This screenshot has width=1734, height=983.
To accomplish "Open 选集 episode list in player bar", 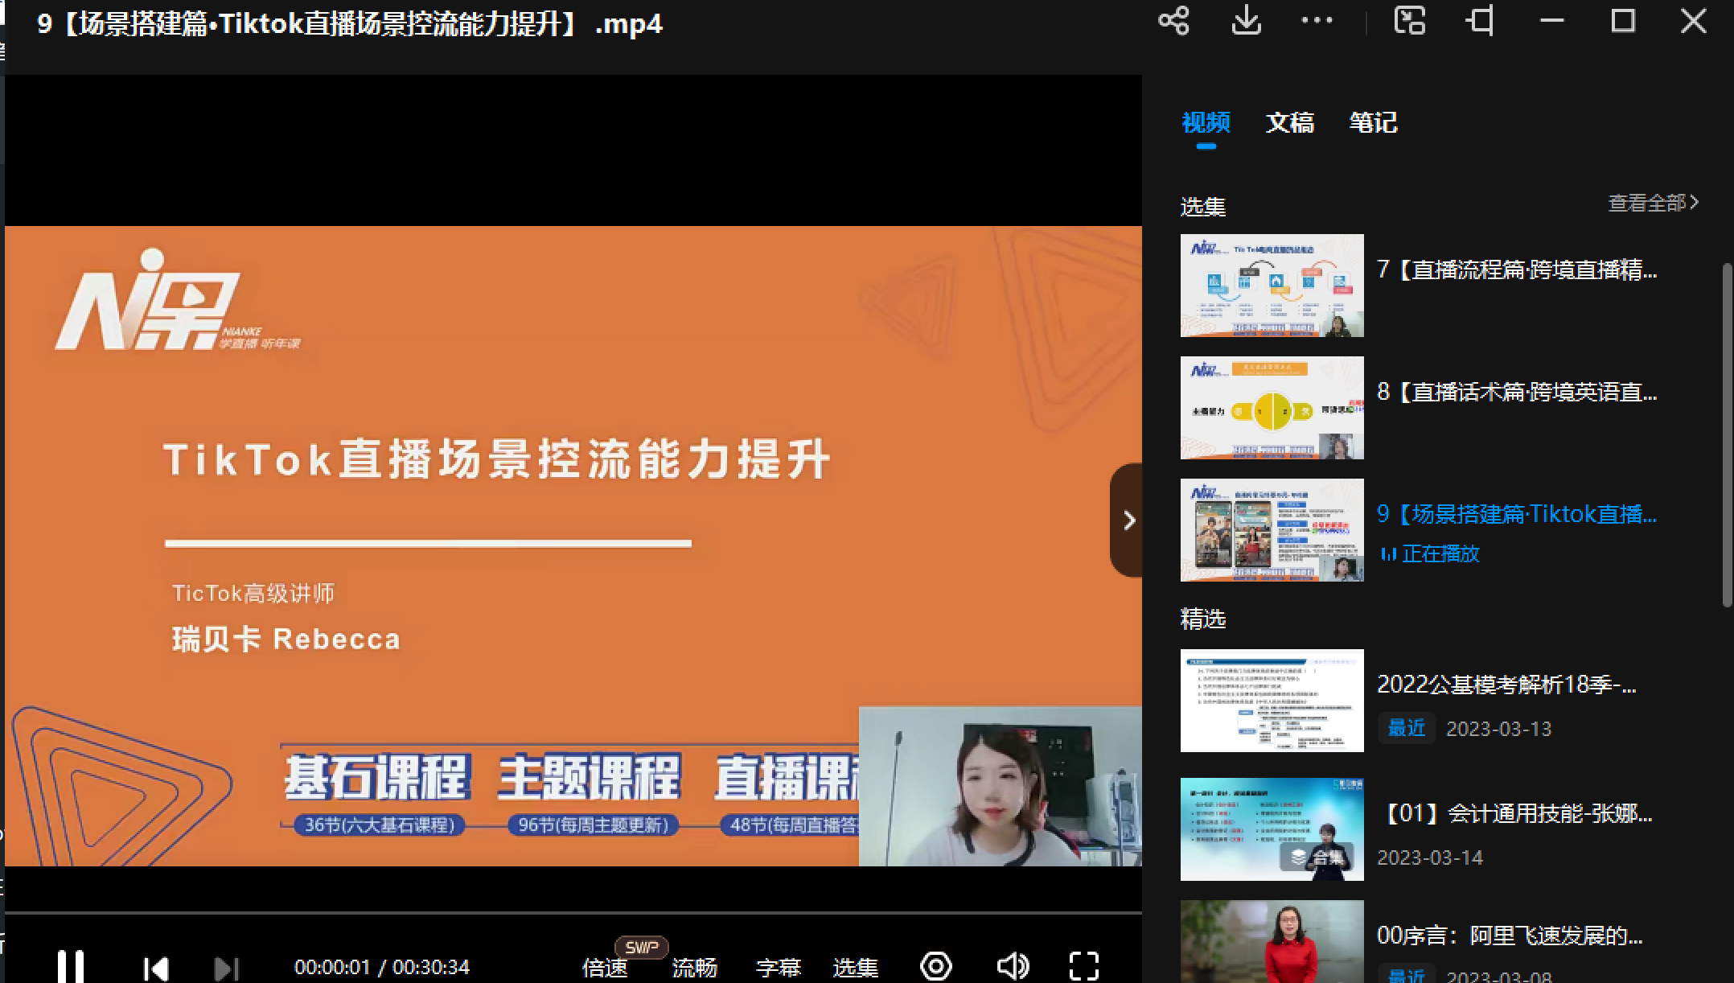I will tap(856, 968).
